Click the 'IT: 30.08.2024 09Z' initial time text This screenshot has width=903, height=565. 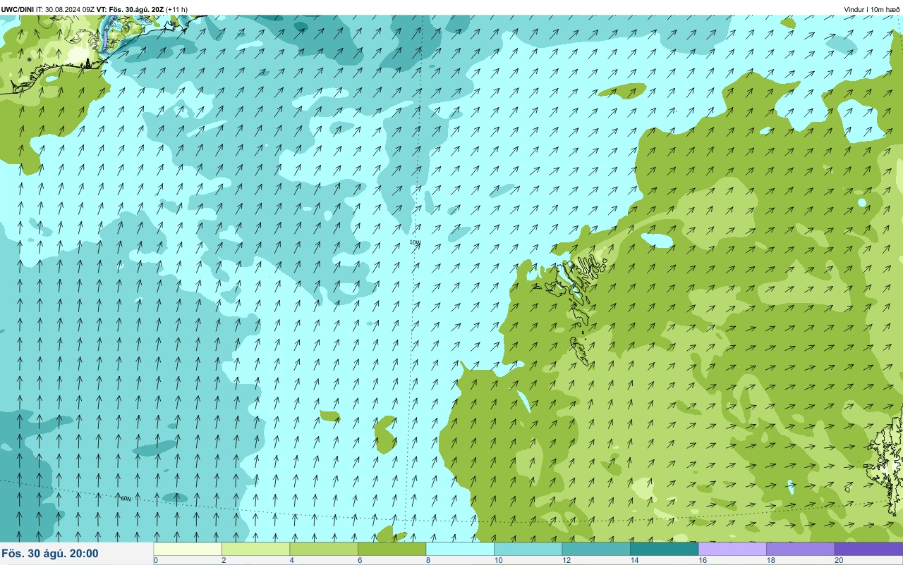click(66, 9)
